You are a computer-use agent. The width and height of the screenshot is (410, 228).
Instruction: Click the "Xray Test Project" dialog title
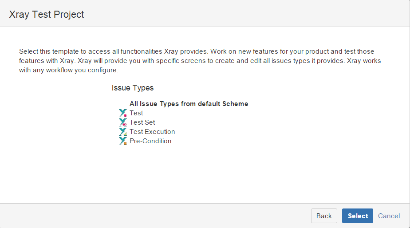pyautogui.click(x=47, y=14)
